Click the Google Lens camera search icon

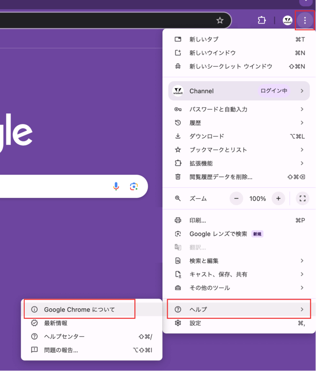coord(134,186)
